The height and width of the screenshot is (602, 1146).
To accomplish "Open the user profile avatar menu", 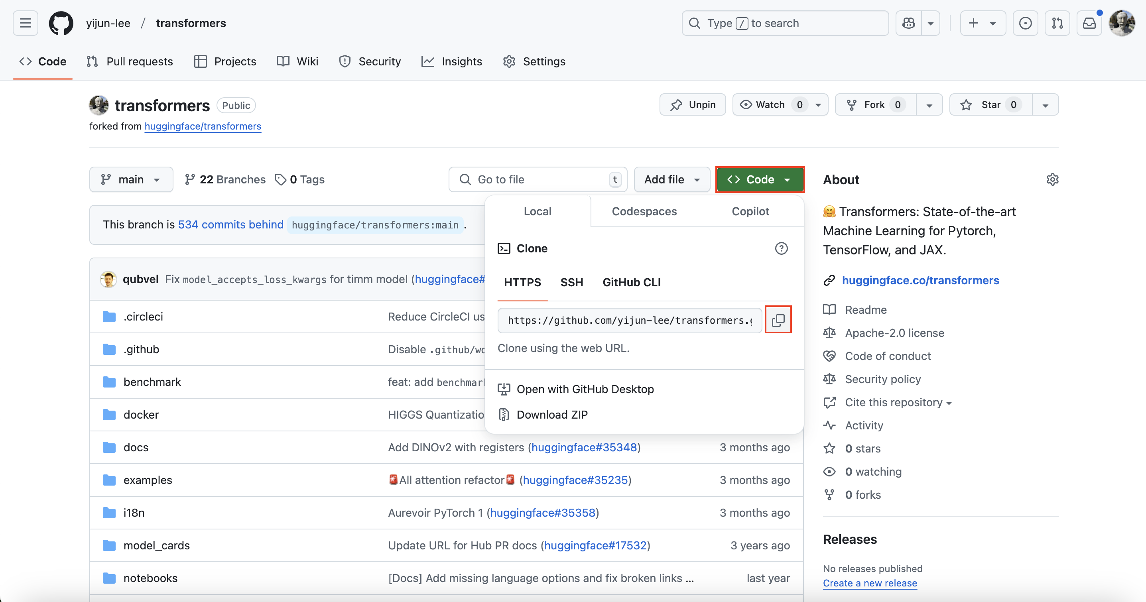I will coord(1122,23).
